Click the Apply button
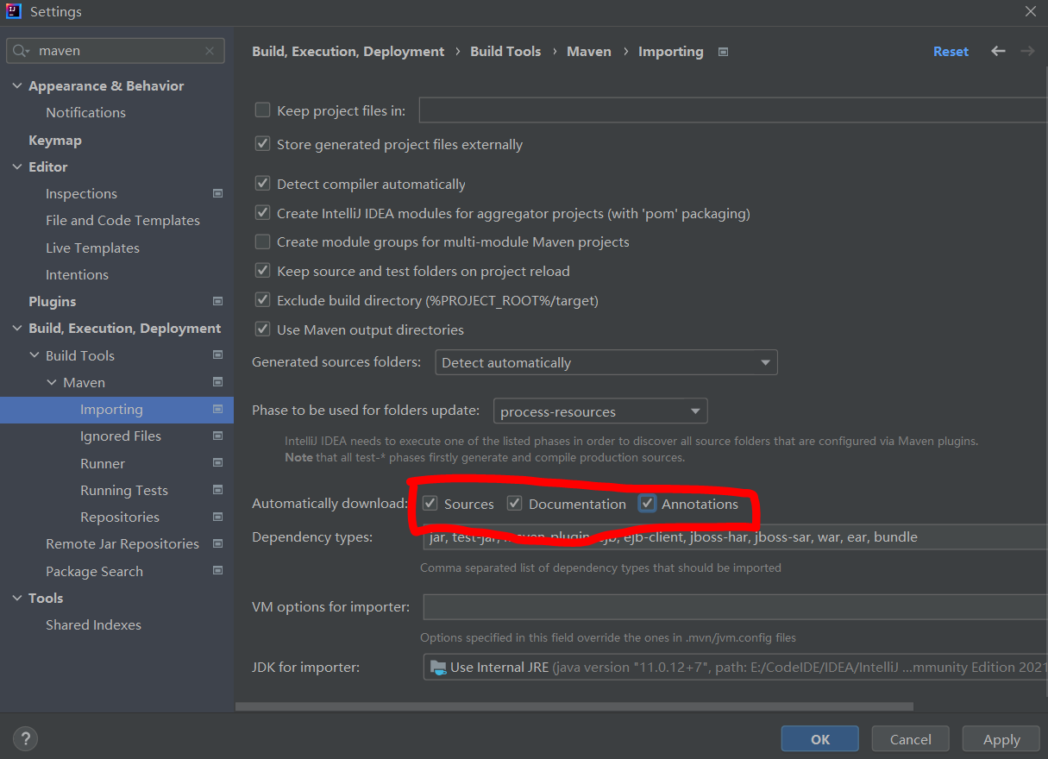 point(1001,739)
